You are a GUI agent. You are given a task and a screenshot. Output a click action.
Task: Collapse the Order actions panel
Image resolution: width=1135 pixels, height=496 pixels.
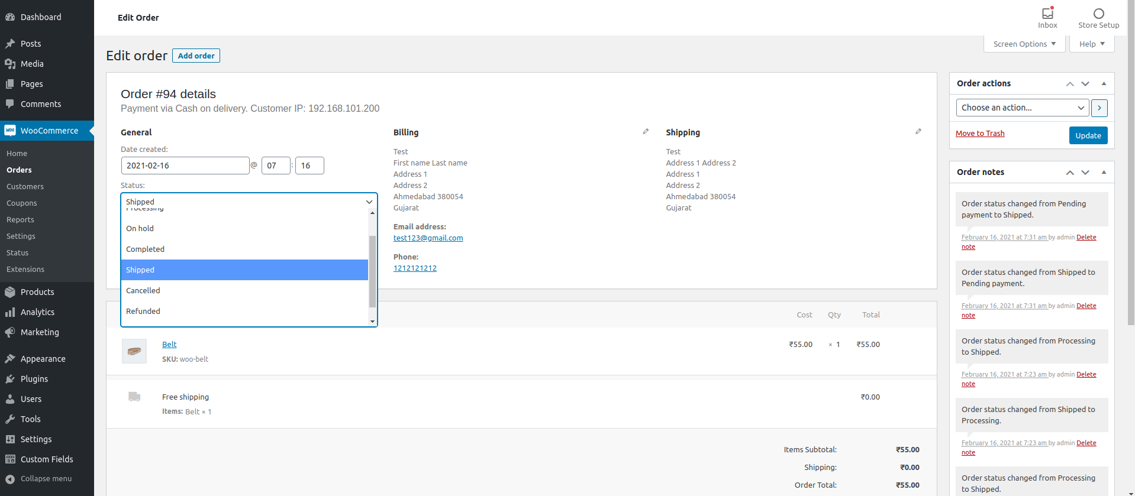tap(1104, 83)
